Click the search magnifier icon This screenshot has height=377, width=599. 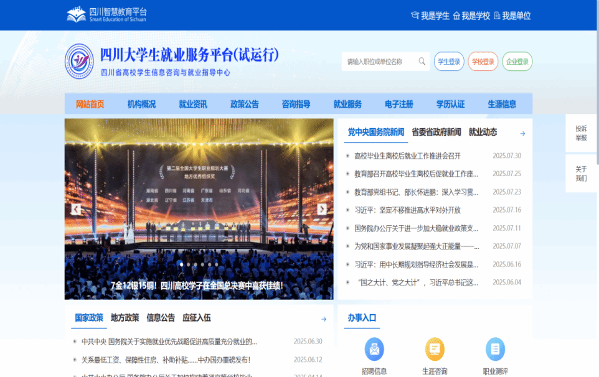(x=422, y=62)
